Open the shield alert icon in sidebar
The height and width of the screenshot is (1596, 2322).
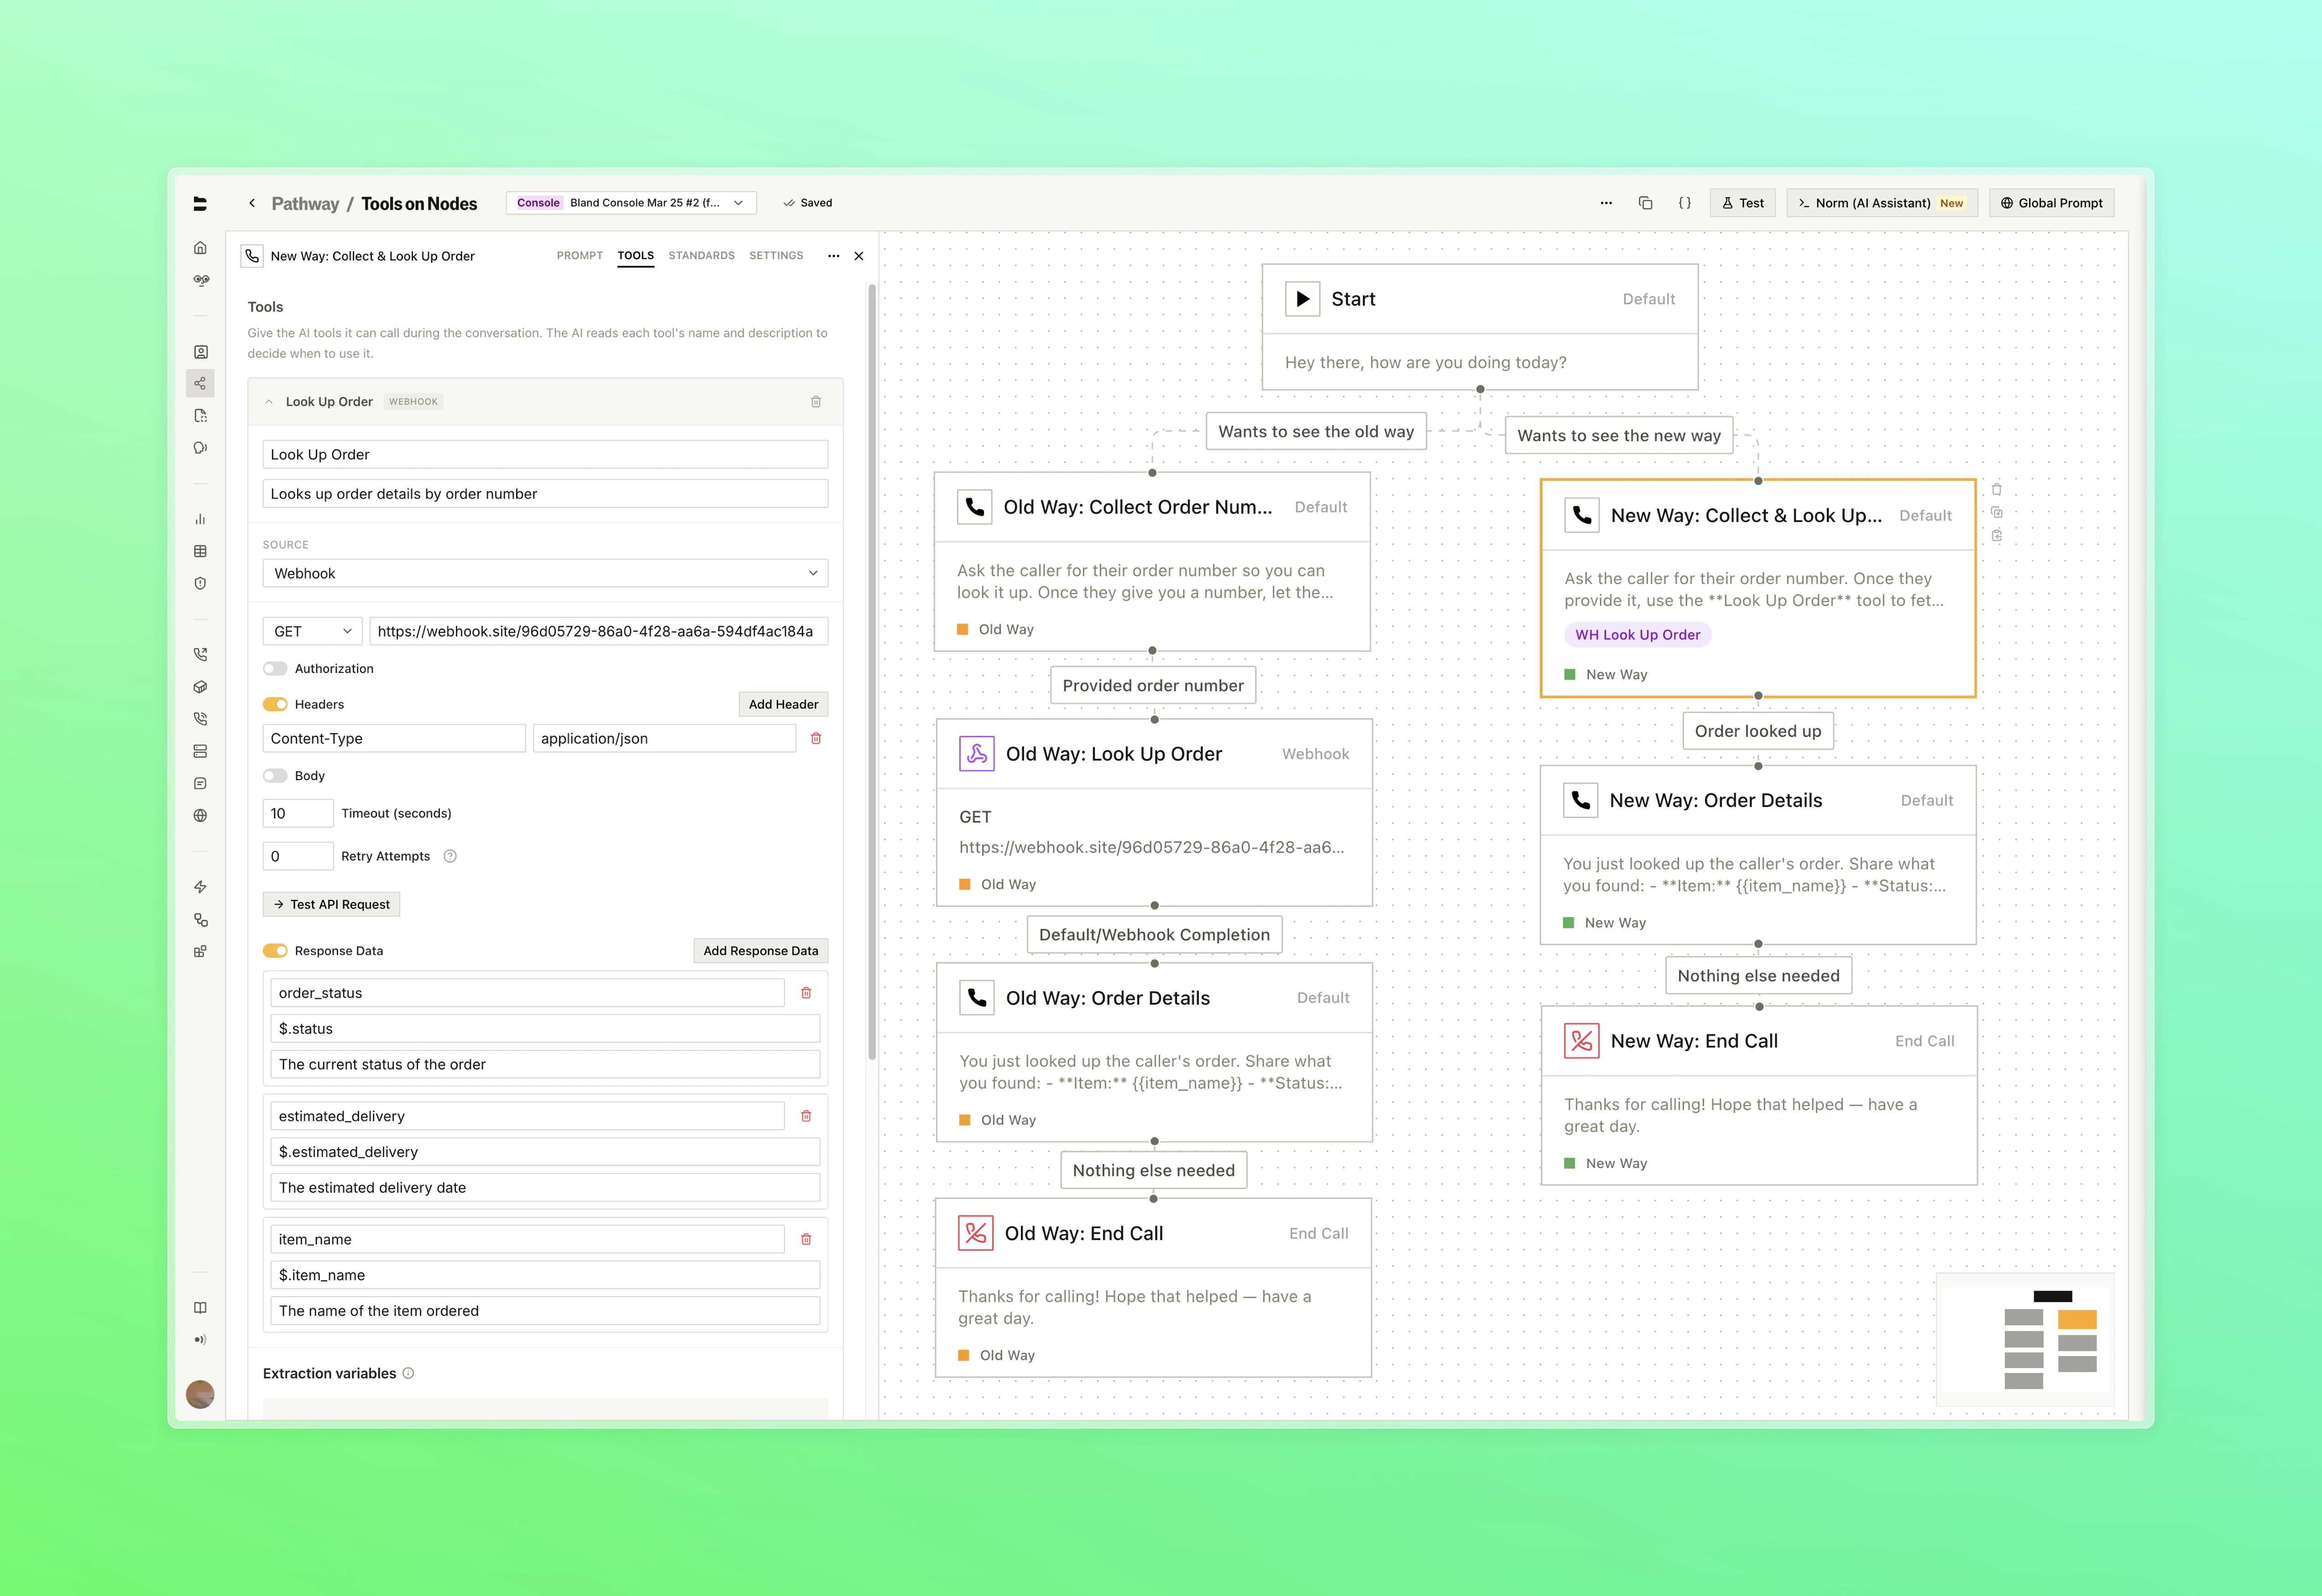200,583
